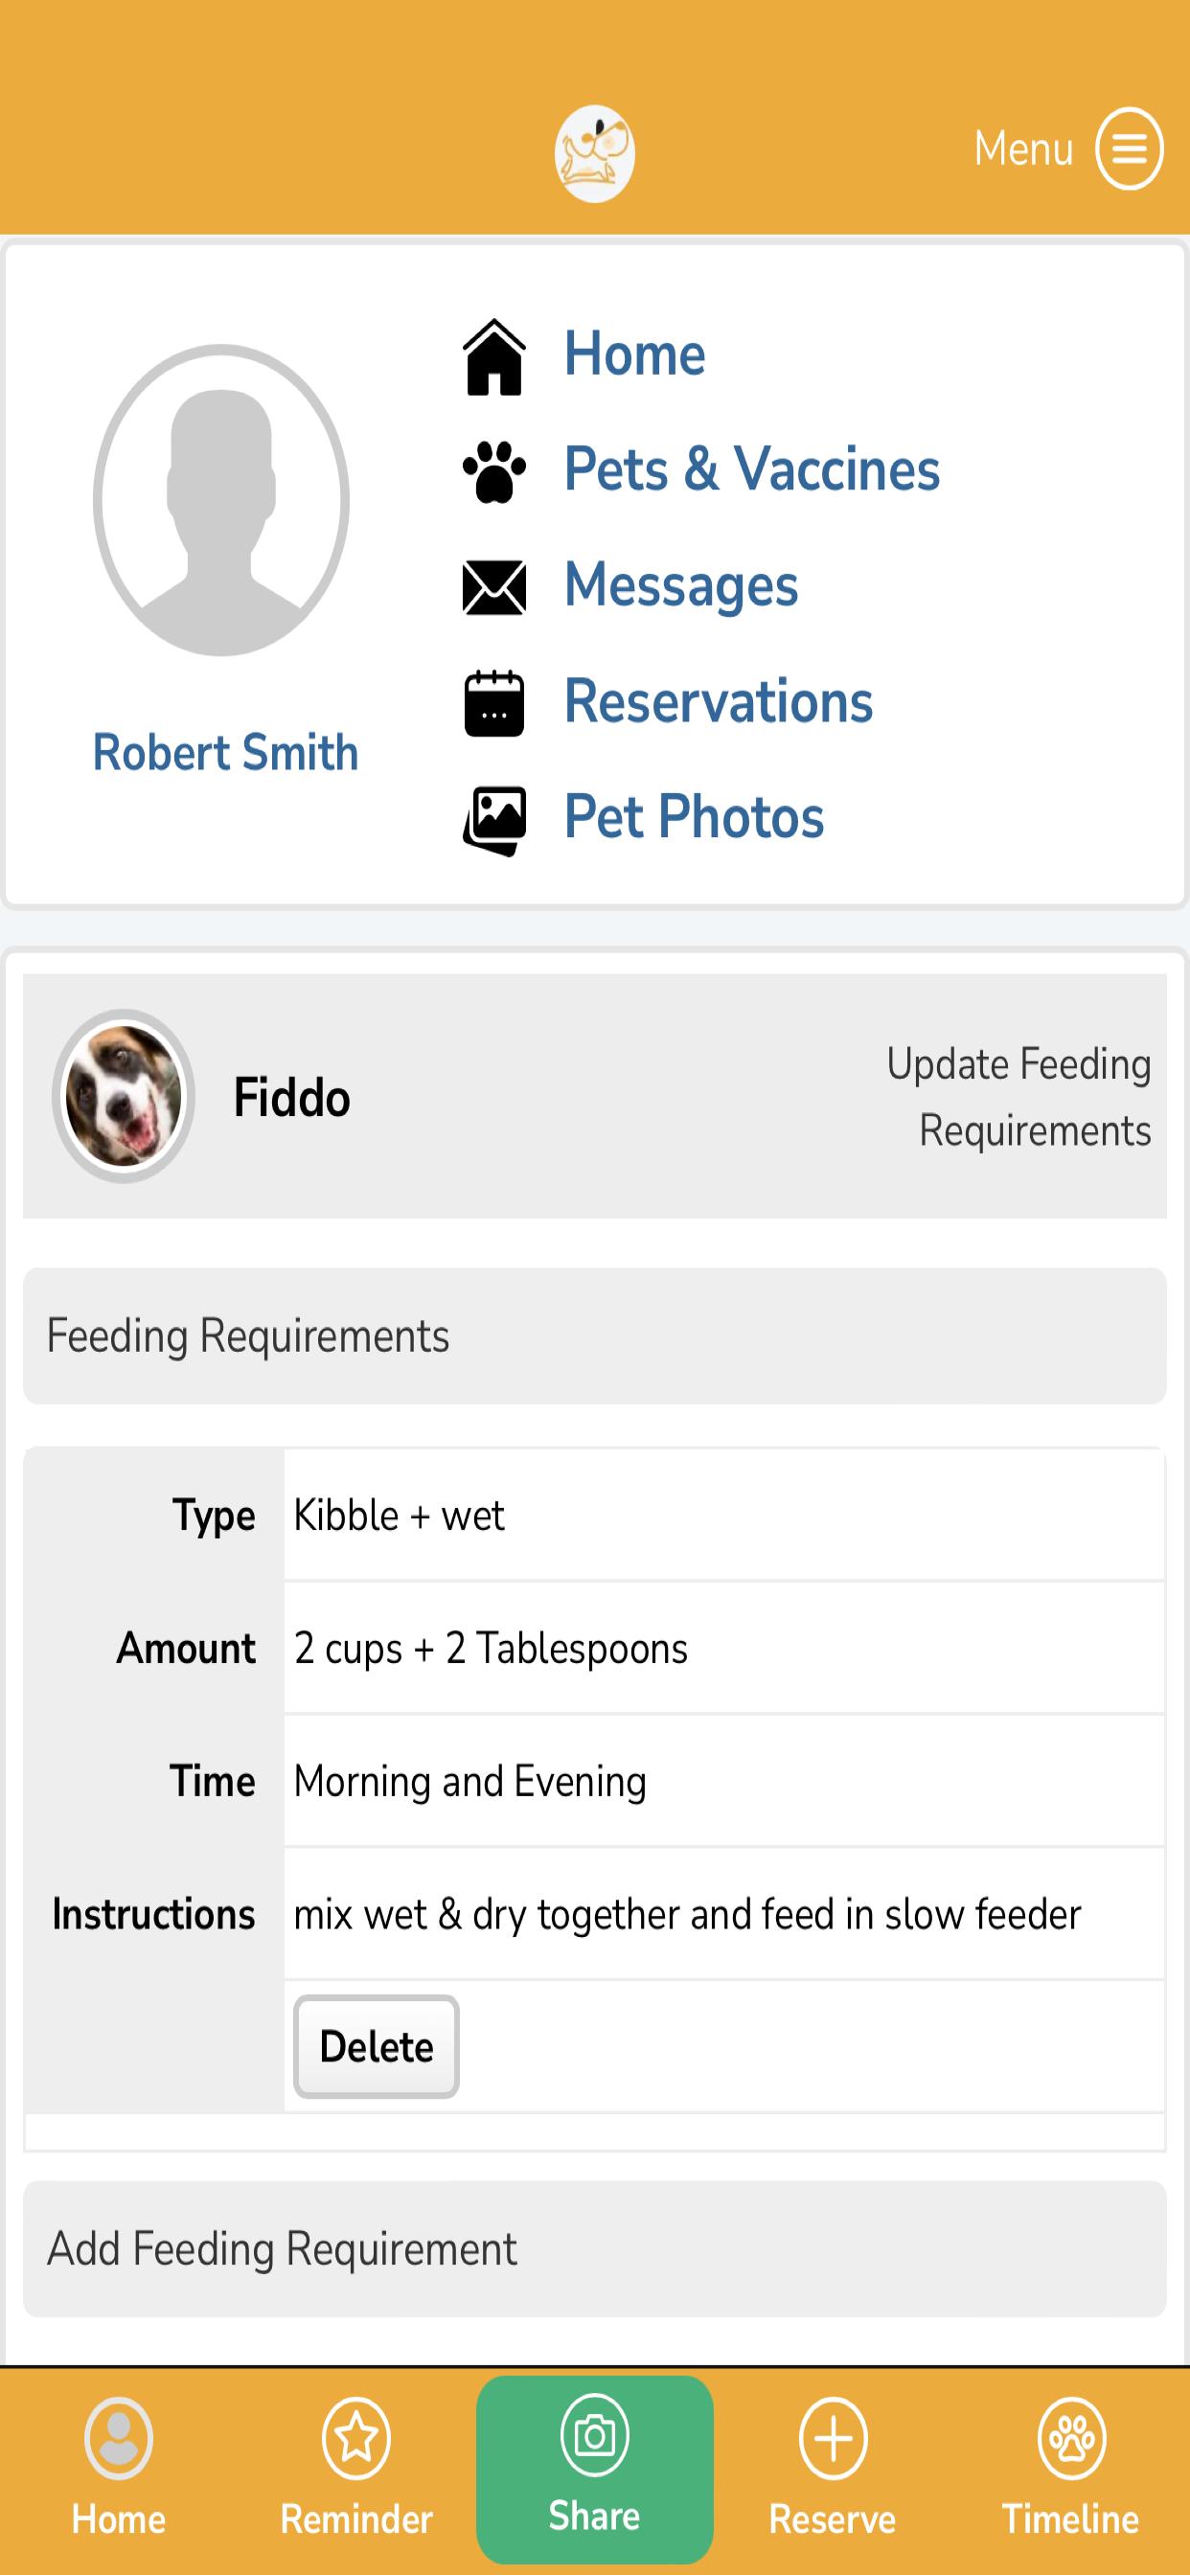Click the paw icon for Pets & Vaccines
Screen dimensions: 1190x2575
click(494, 472)
